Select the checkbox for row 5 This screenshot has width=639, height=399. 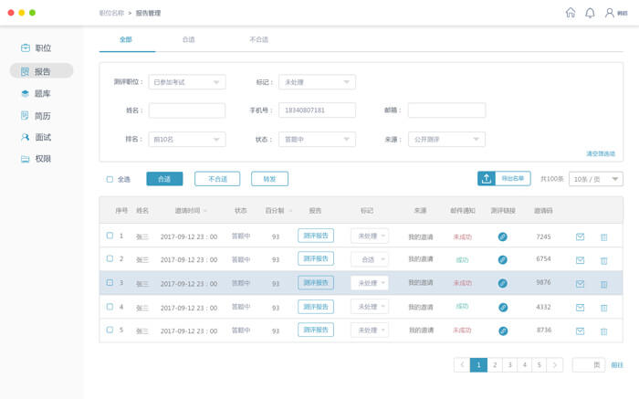pyautogui.click(x=110, y=330)
